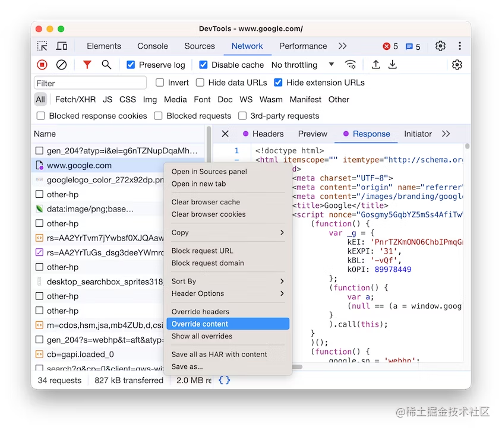Enable Hide data URLs checkbox
The image size is (502, 430).
200,83
